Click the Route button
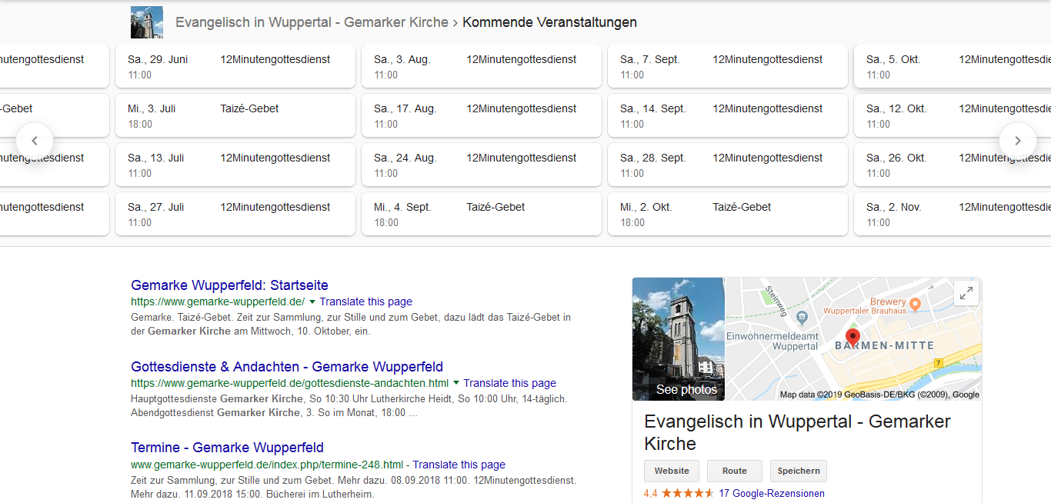1051x503 pixels. 735,471
